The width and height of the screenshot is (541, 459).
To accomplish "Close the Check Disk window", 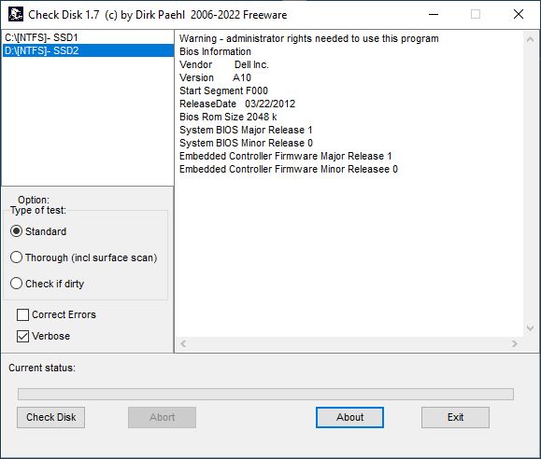I will 519,15.
